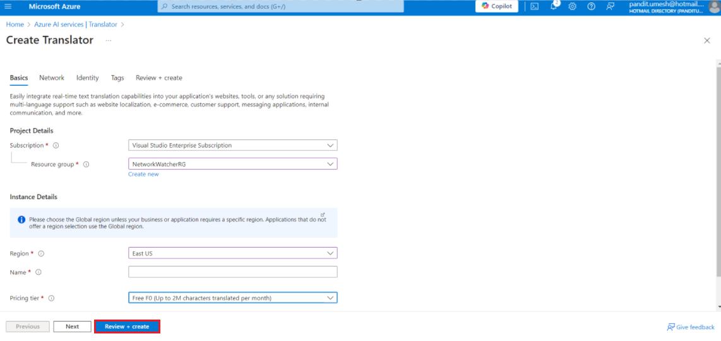Switch to the Network tab
The height and width of the screenshot is (341, 721).
point(52,78)
